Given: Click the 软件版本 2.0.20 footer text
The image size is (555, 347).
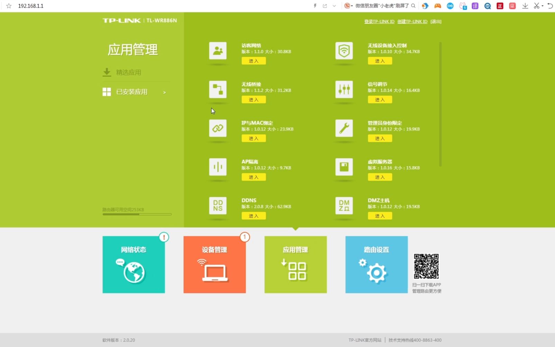Looking at the screenshot, I should pos(119,340).
